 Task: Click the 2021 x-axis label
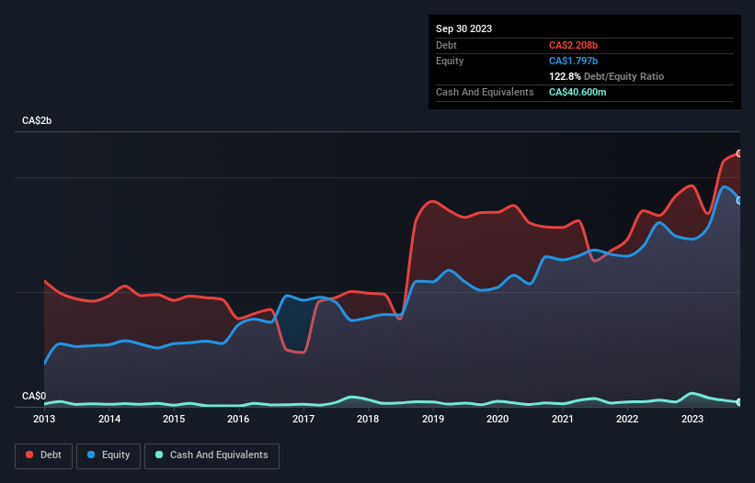click(563, 419)
